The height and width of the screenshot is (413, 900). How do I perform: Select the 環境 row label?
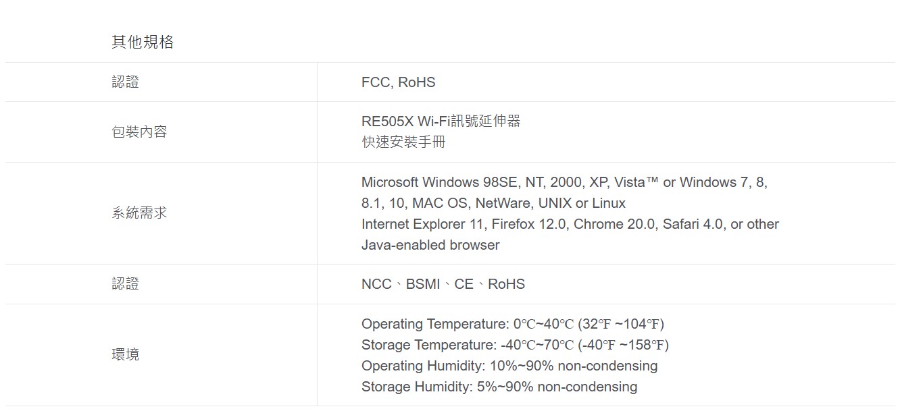[126, 354]
